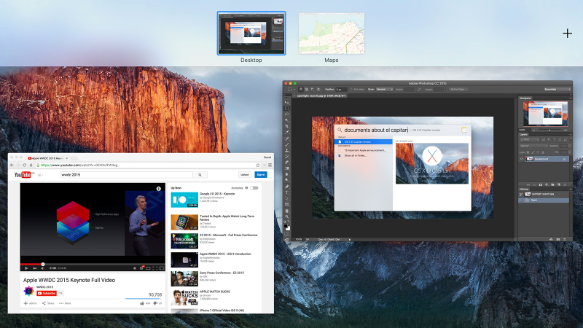Click the foreground color swatch in Photoshop
The image size is (583, 328).
(286, 226)
